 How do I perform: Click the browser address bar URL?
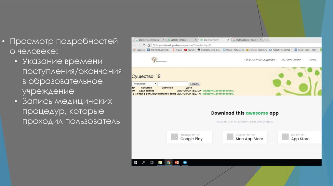pos(184,45)
